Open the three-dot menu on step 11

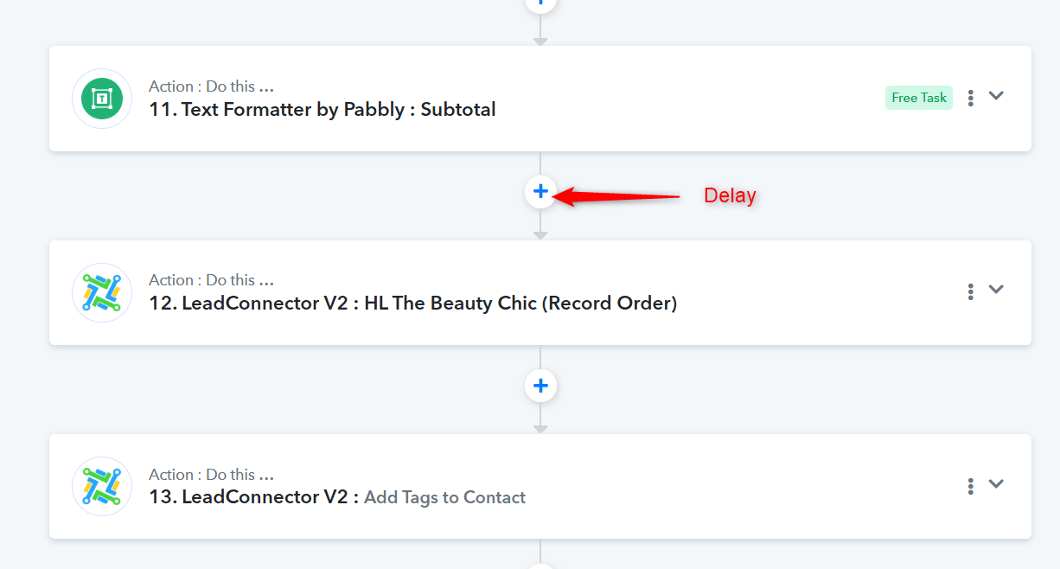click(971, 98)
